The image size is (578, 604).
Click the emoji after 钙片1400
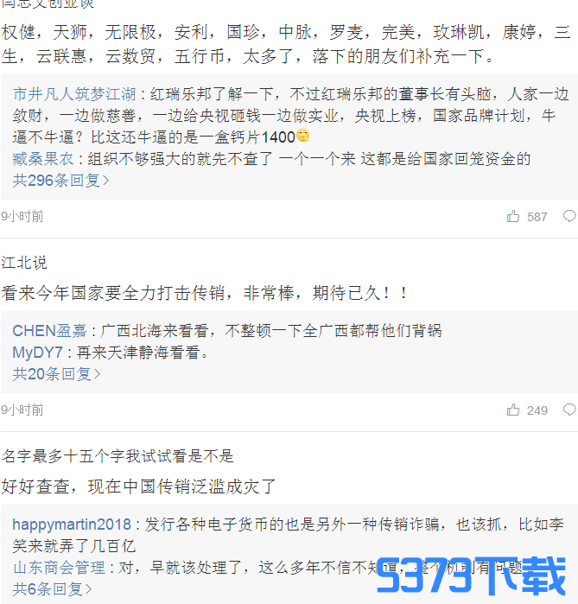coord(303,136)
